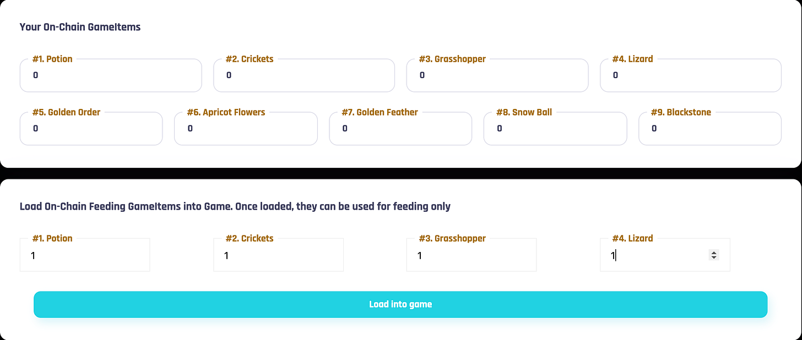This screenshot has width=802, height=340.
Task: Click the Golden Feather balance field
Action: pos(400,129)
